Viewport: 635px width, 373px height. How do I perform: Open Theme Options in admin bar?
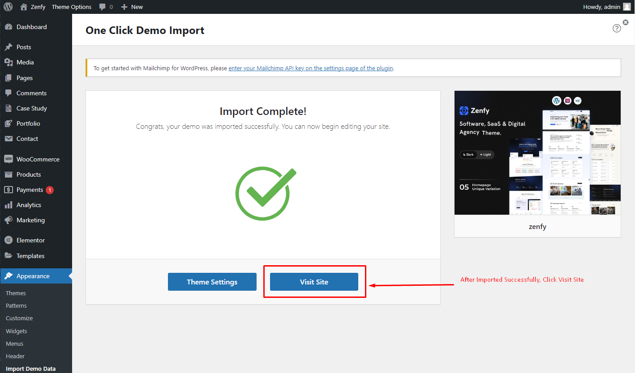(x=72, y=7)
